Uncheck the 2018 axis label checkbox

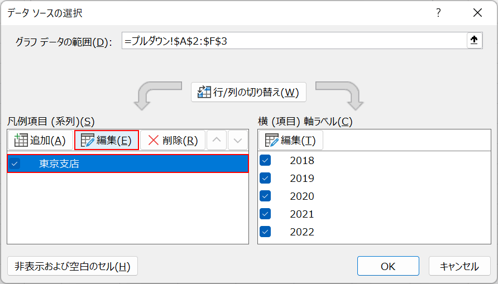265,161
